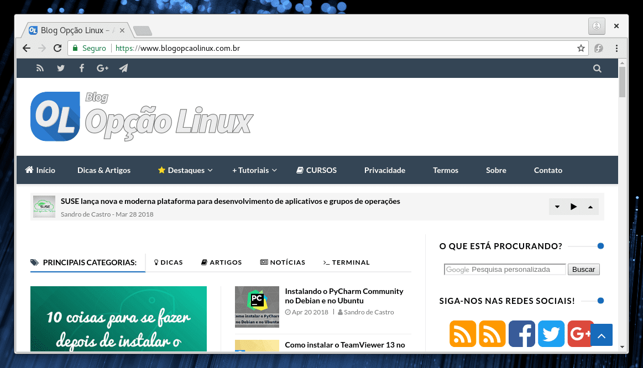Bookmark page with the star icon
643x368 pixels.
click(x=581, y=49)
